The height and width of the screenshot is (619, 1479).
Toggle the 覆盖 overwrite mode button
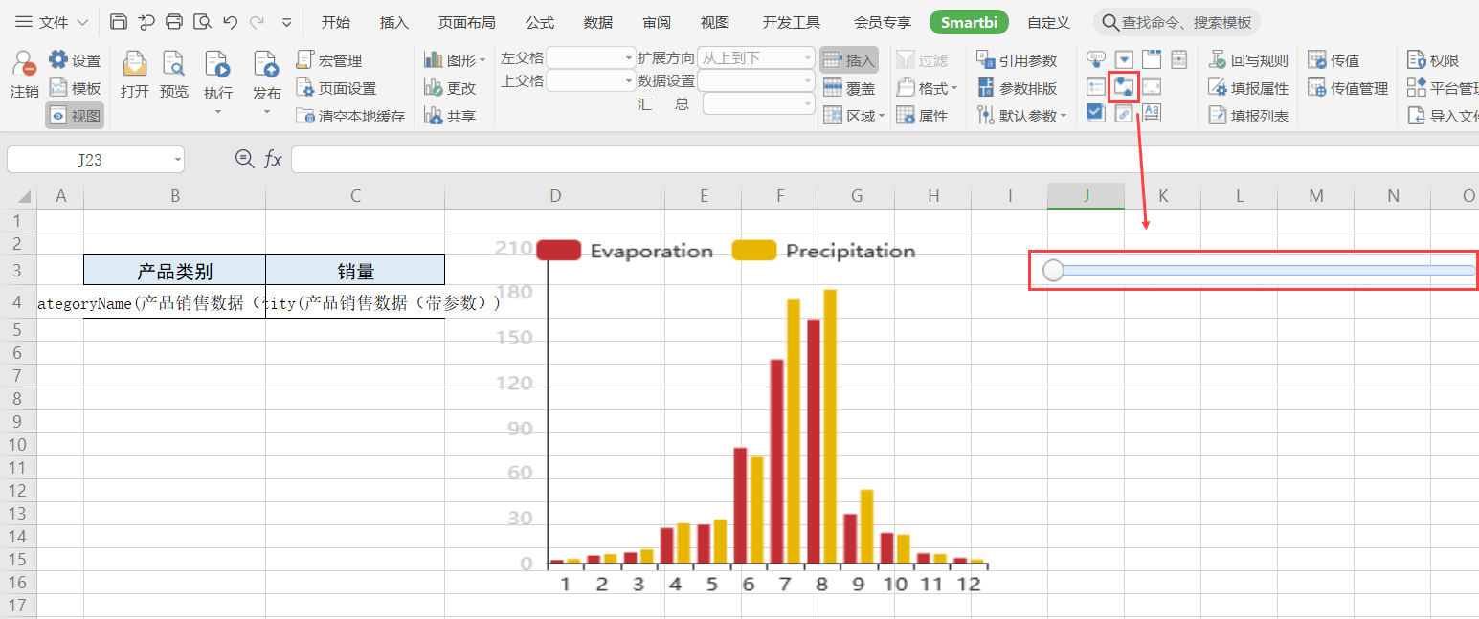tap(849, 88)
